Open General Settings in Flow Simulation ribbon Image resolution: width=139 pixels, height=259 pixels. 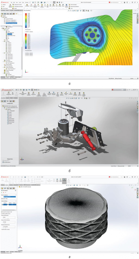pos(10,6)
